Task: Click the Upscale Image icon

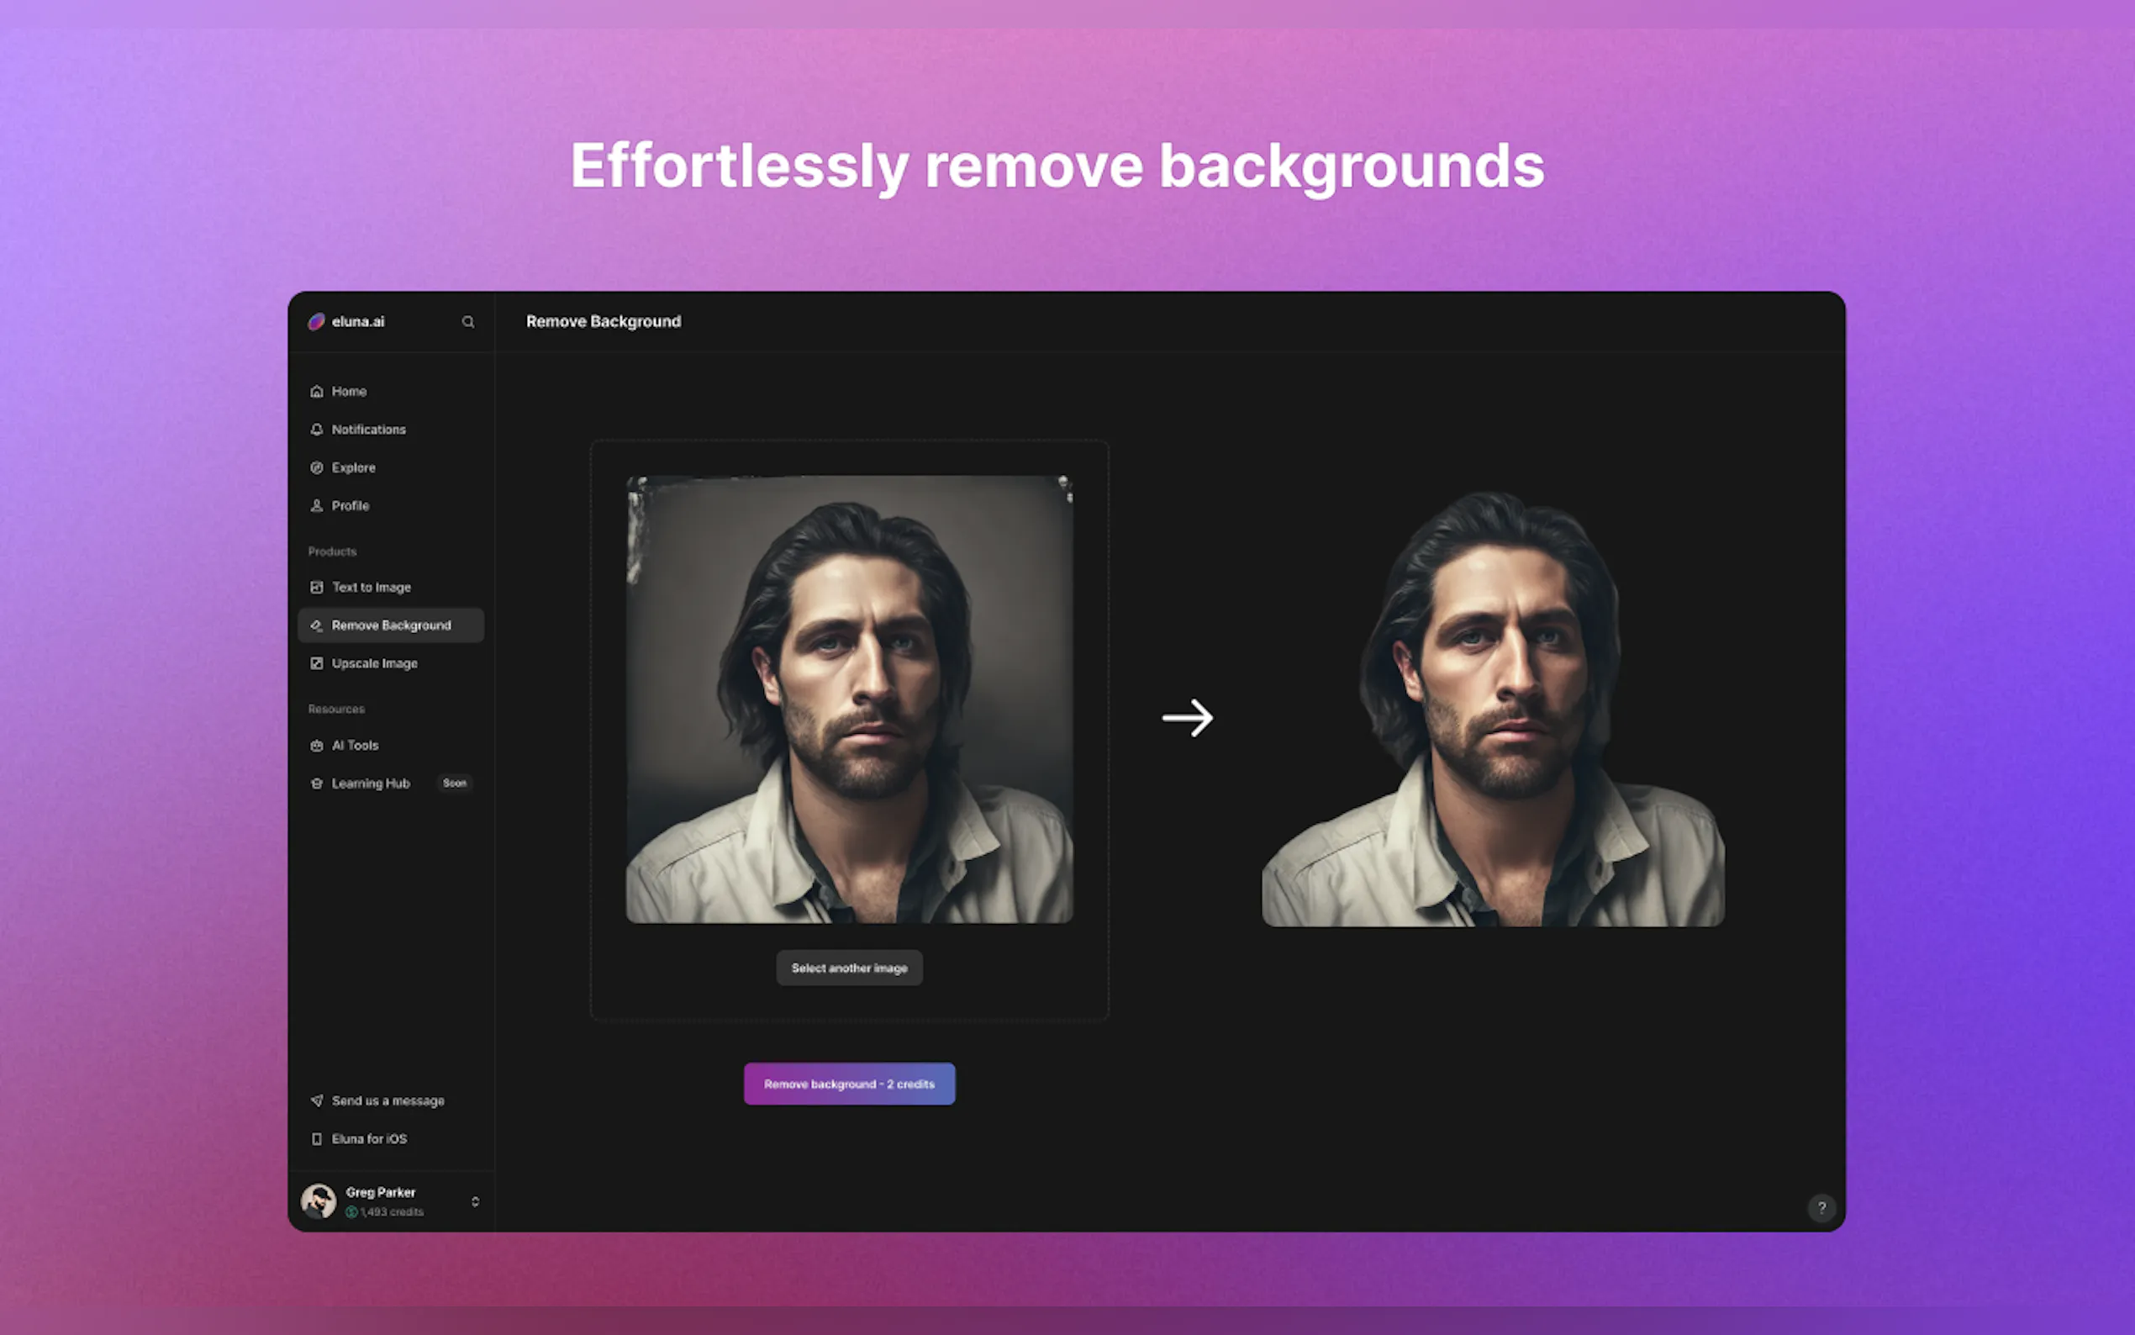Action: pyautogui.click(x=317, y=663)
